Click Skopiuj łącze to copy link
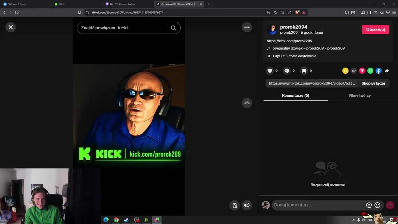Screen dimensions: 398x224 tap(373, 83)
